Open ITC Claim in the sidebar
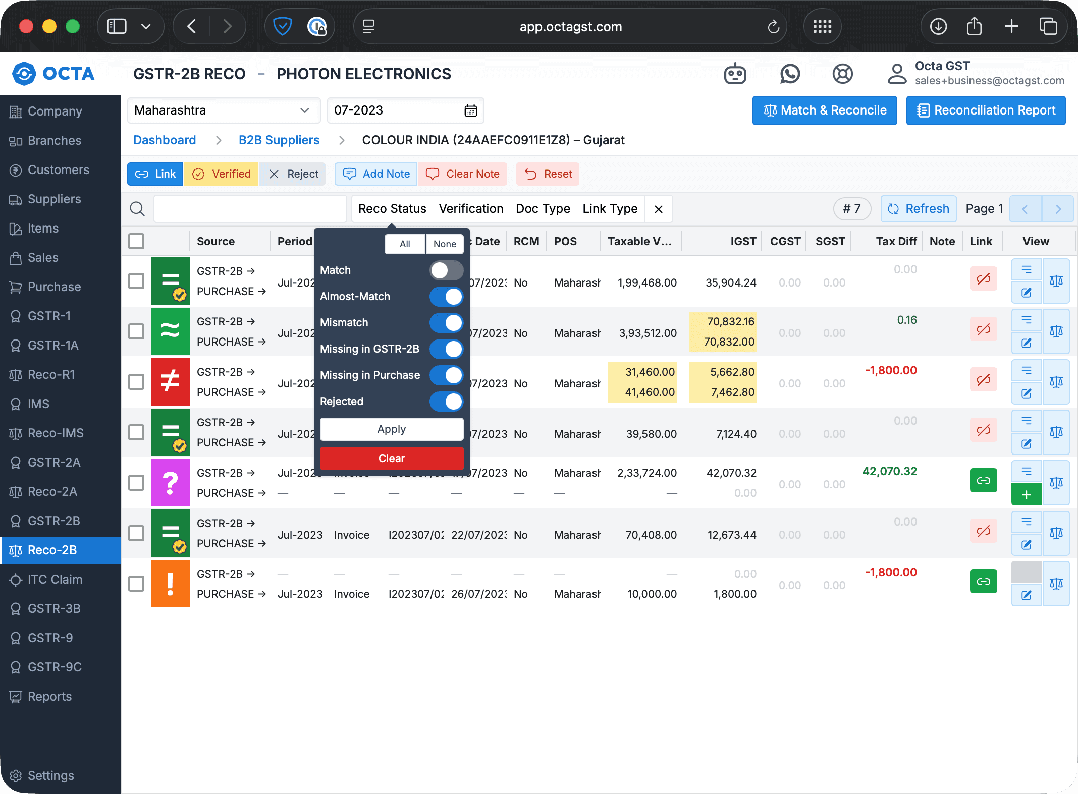Screen dimensions: 1078x794 [x=55, y=580]
